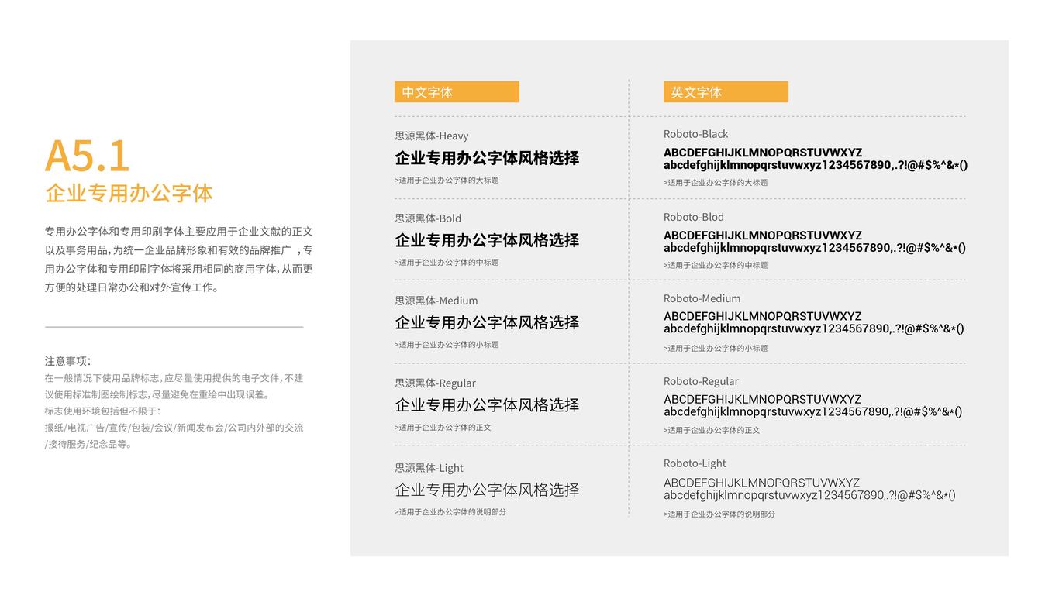
Task: Click the 思源黑体-Heavy font name
Action: (432, 136)
